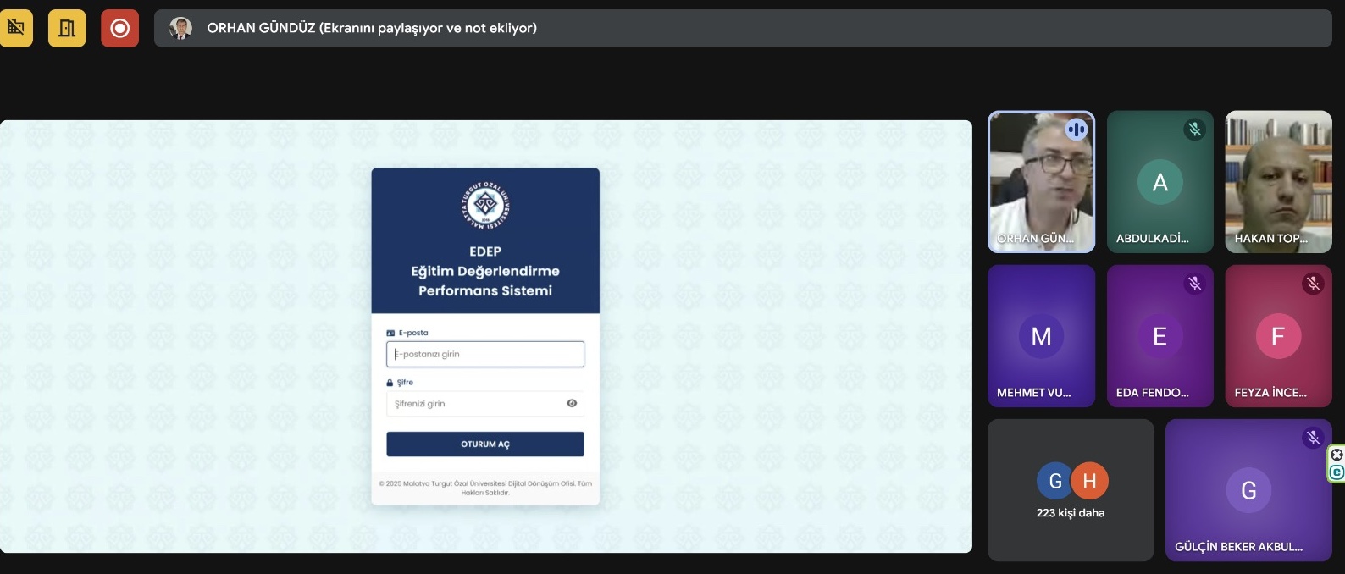Click the muted mic icon on EDA FENDO tile
Image resolution: width=1345 pixels, height=574 pixels.
pos(1194,284)
